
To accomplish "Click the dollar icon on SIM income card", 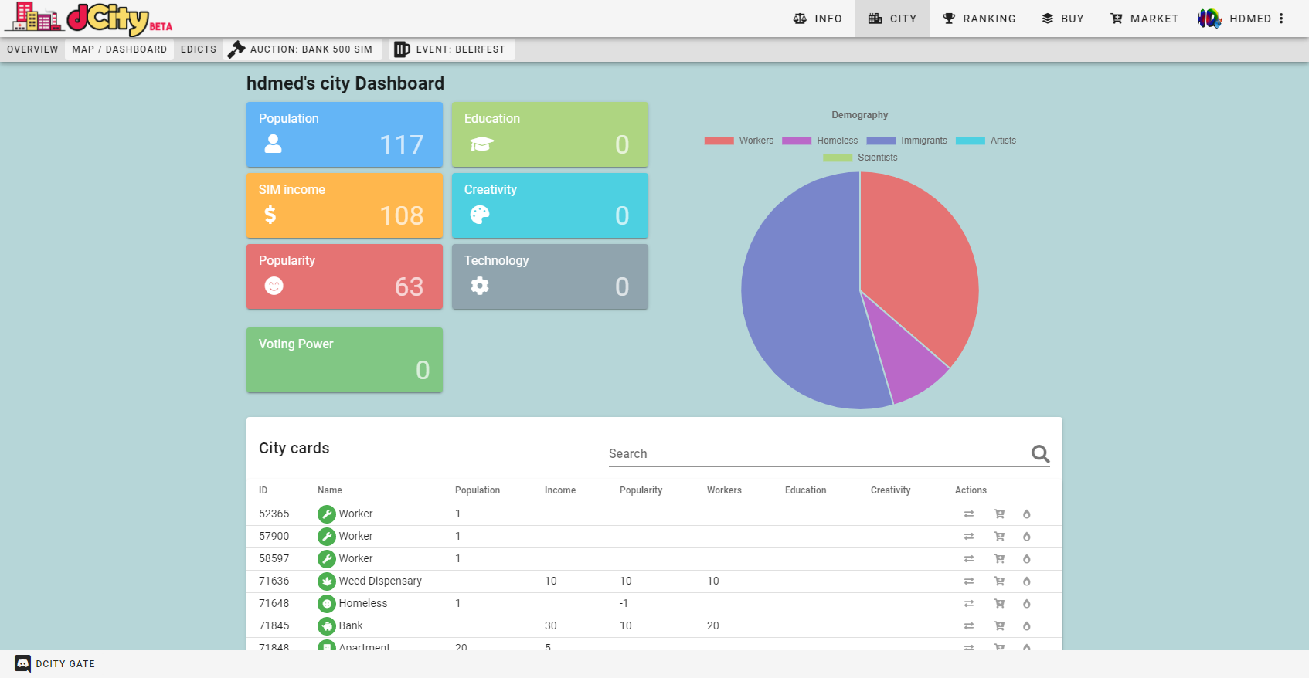I will coord(270,215).
